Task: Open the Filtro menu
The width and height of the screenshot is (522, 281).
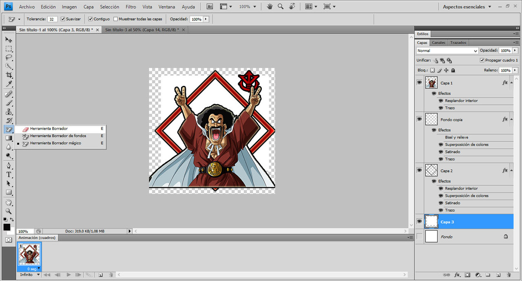Action: click(x=131, y=7)
